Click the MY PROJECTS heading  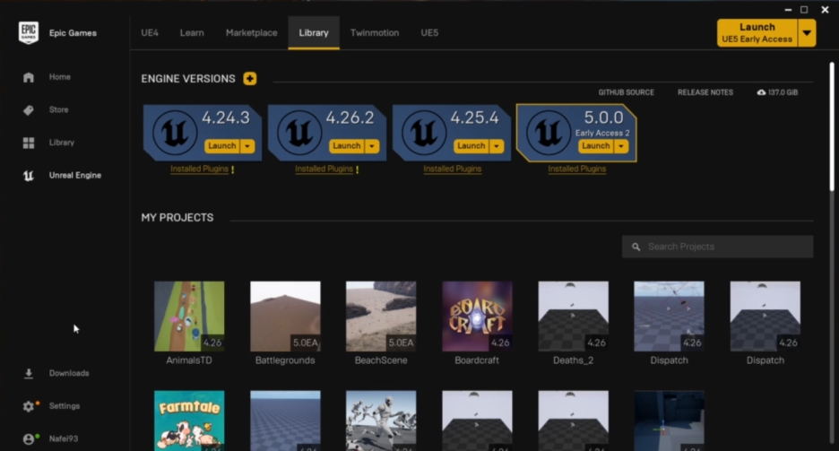click(x=177, y=218)
